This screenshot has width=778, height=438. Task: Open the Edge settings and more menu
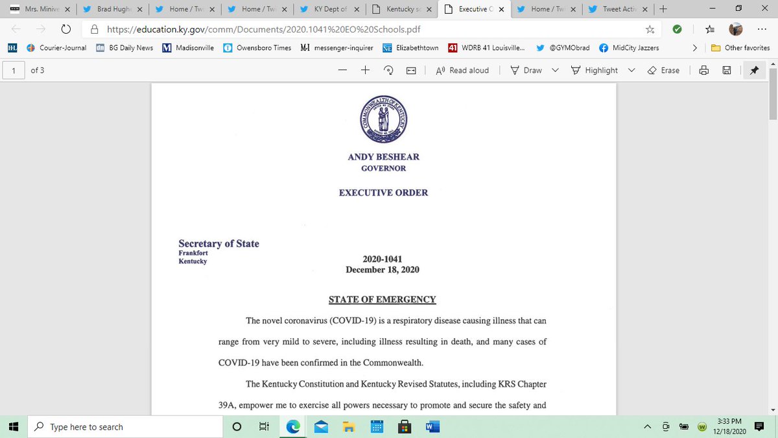[762, 29]
